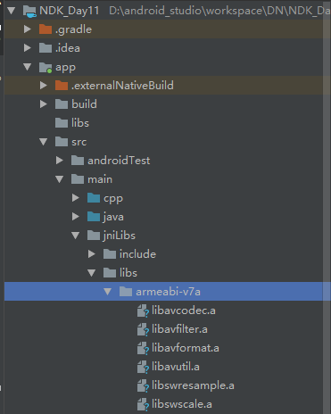Click the jniLibs folder icon

[94, 236]
